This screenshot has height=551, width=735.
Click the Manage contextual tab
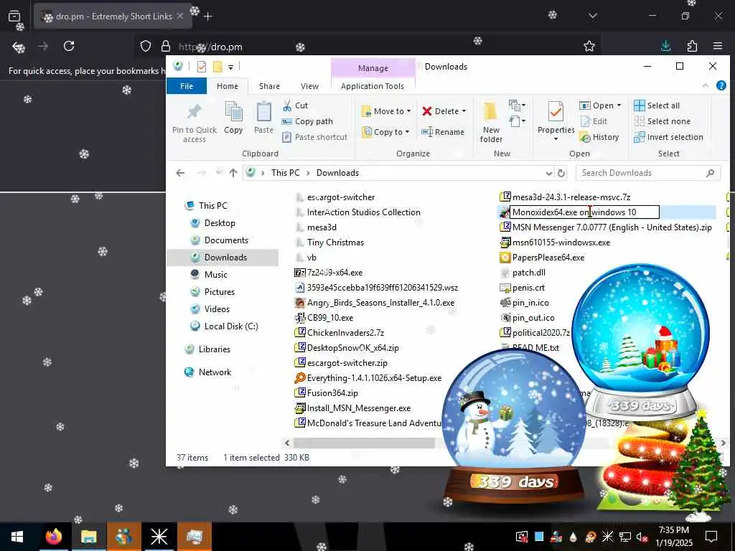point(373,68)
